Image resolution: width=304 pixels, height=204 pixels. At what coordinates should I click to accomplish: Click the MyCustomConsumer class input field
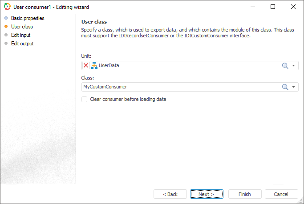[x=178, y=87]
